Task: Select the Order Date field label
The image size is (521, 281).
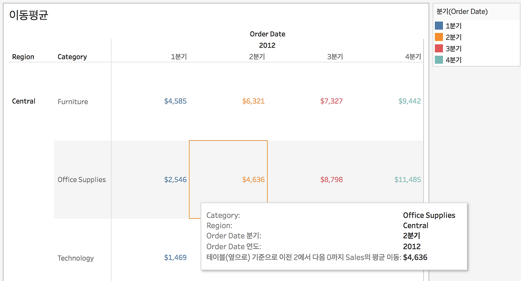Action: click(267, 34)
